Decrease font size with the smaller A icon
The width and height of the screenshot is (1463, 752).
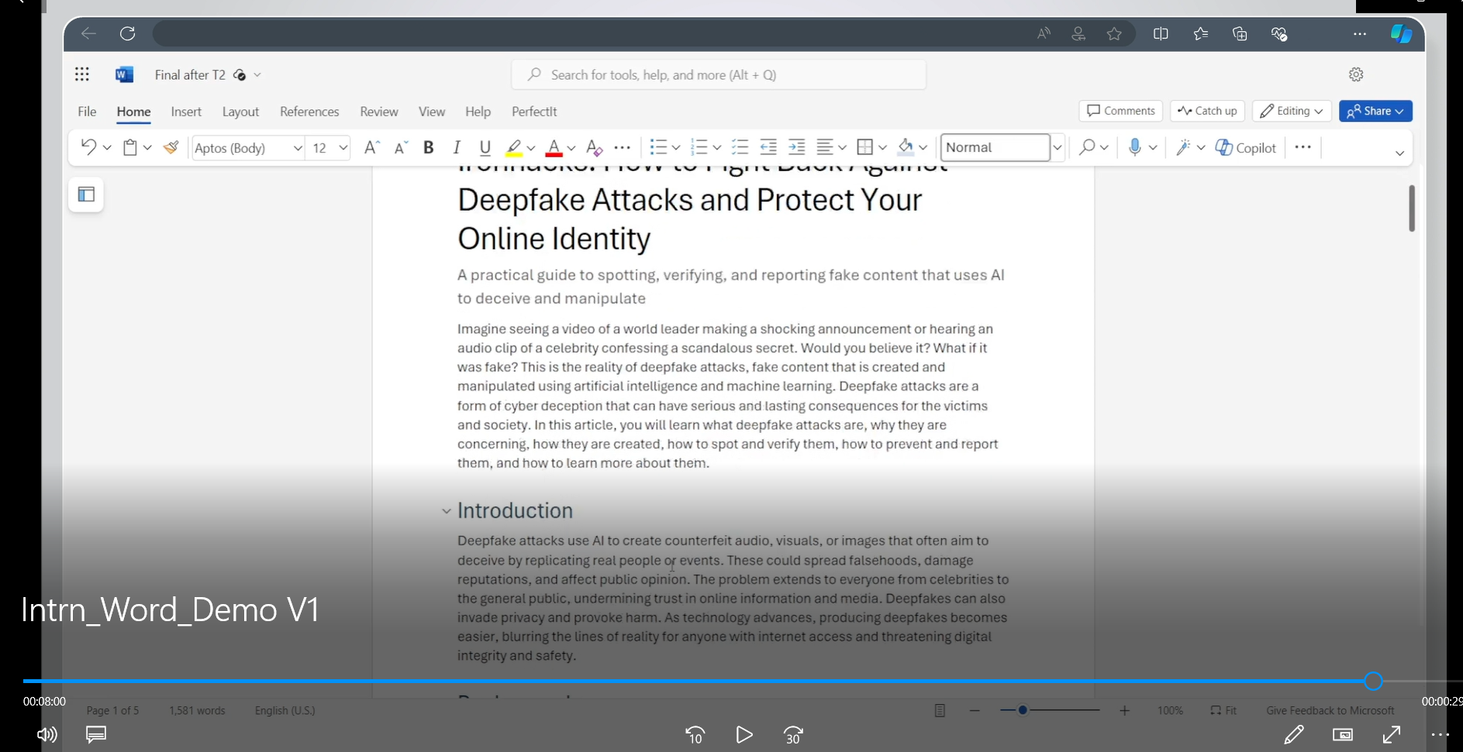pos(401,147)
